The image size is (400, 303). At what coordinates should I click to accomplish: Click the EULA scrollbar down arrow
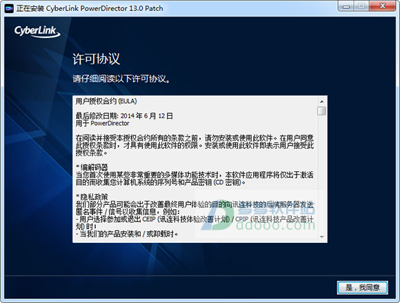(x=321, y=237)
